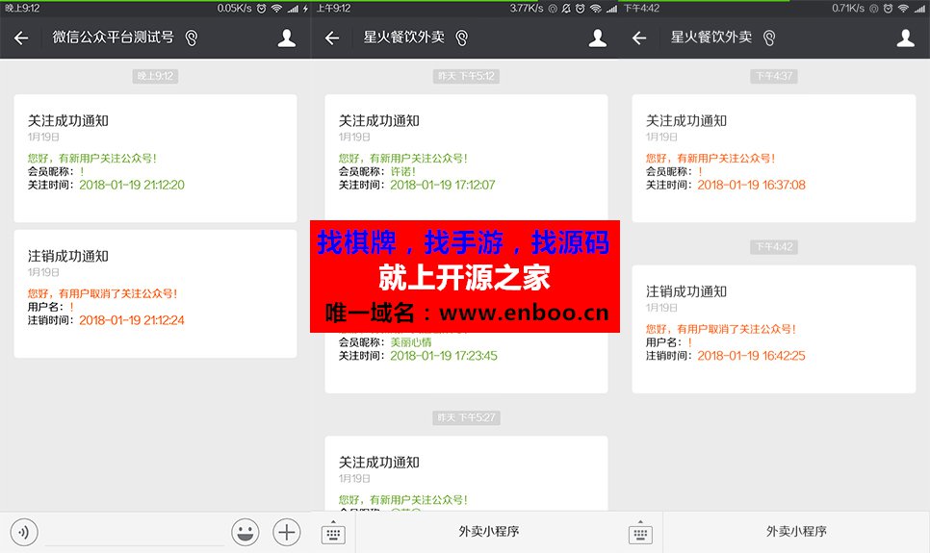Select the 微信公众平台测试号 title text

click(x=113, y=38)
